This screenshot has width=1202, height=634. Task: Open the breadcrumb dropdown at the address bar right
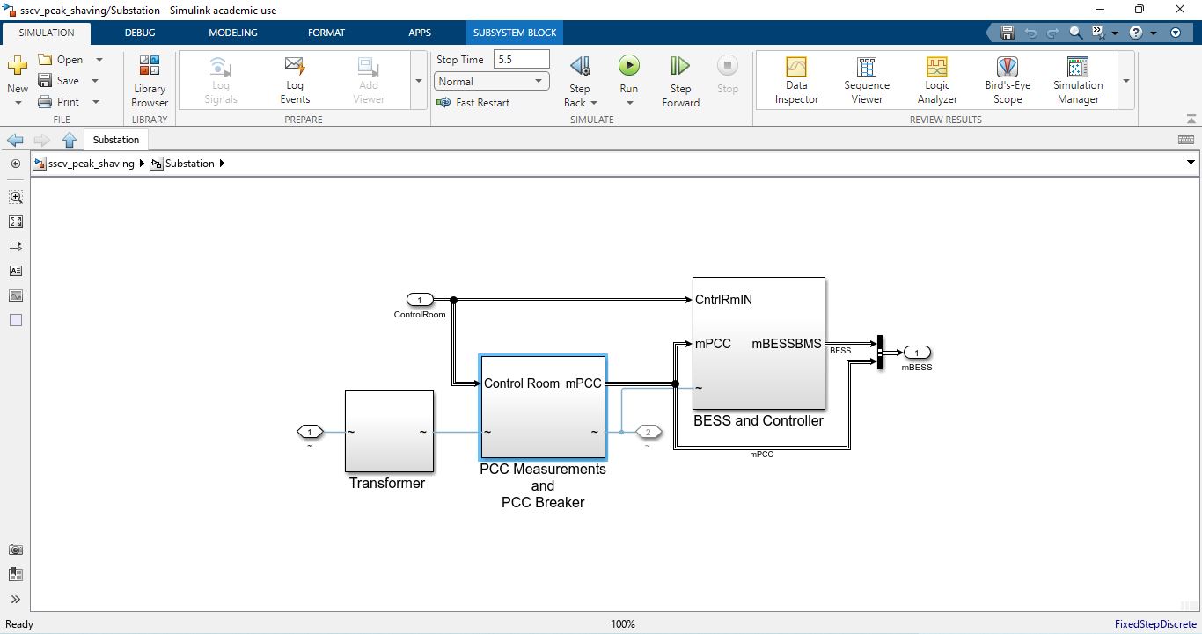point(1191,163)
